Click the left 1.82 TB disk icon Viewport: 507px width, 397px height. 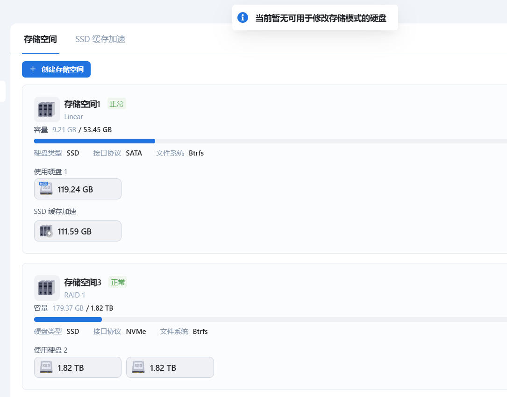tap(46, 368)
